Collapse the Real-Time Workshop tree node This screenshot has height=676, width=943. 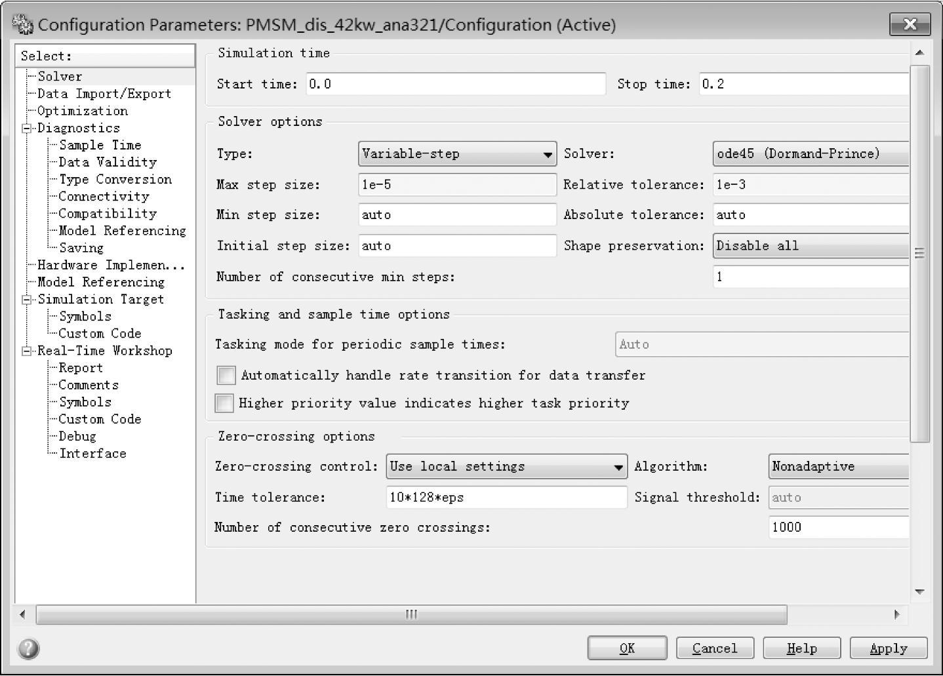point(27,351)
